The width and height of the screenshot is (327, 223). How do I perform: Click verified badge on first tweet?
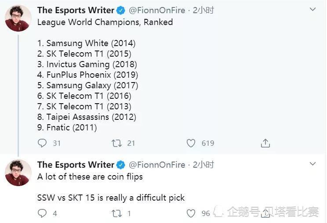pos(120,11)
